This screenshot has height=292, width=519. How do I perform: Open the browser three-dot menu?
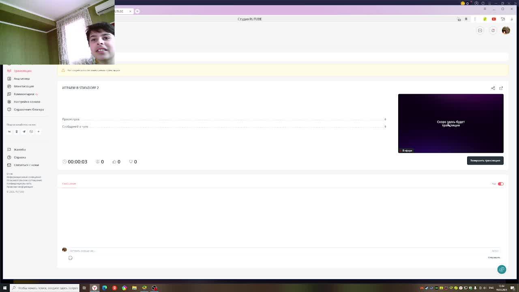pos(475,19)
